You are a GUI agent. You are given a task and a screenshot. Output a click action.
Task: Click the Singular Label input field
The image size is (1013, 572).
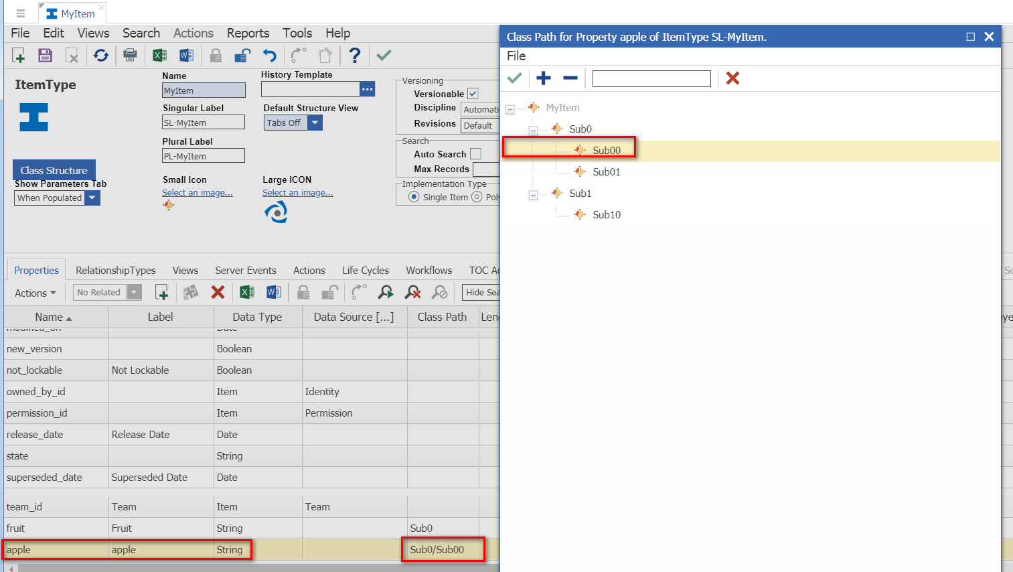204,123
